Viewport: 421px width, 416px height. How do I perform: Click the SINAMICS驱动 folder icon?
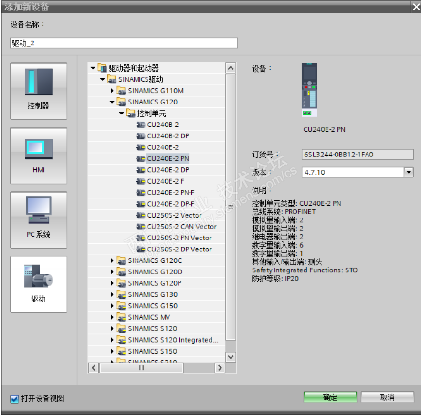(112, 80)
